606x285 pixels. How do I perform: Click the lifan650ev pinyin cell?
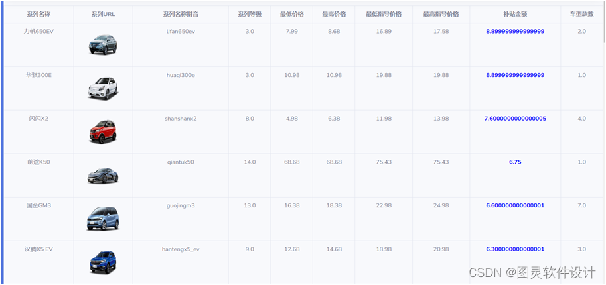181,32
